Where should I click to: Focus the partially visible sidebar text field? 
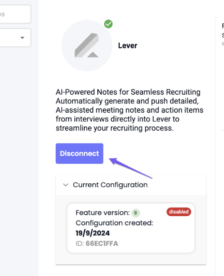[x=15, y=14]
